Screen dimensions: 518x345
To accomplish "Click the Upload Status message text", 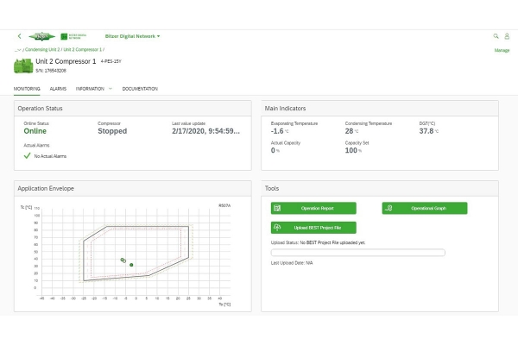I will [x=318, y=242].
